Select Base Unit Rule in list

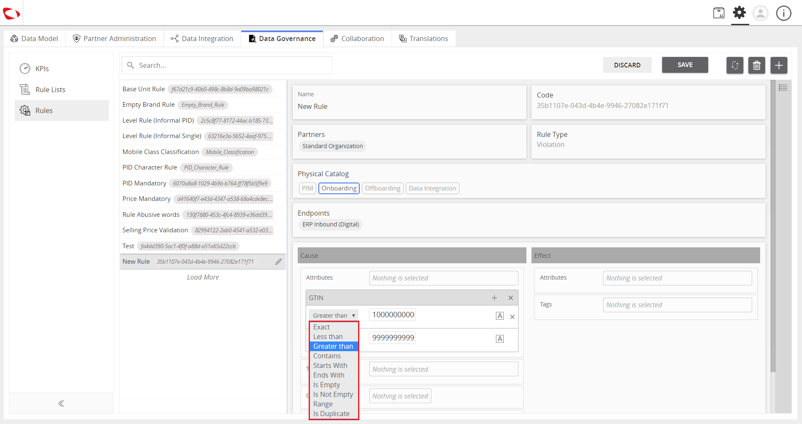[203, 89]
